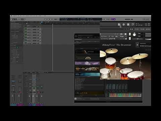Open the purple library banner in Kontakt browser
The image size is (161, 121).
coord(87,63)
